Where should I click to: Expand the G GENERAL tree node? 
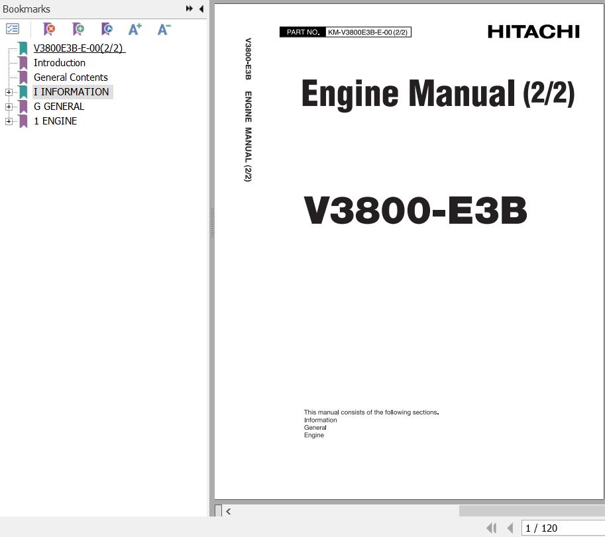click(9, 107)
